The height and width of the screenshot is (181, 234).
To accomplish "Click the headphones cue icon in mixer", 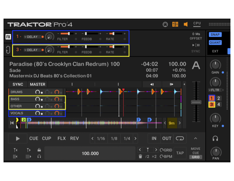I will pos(215,139).
